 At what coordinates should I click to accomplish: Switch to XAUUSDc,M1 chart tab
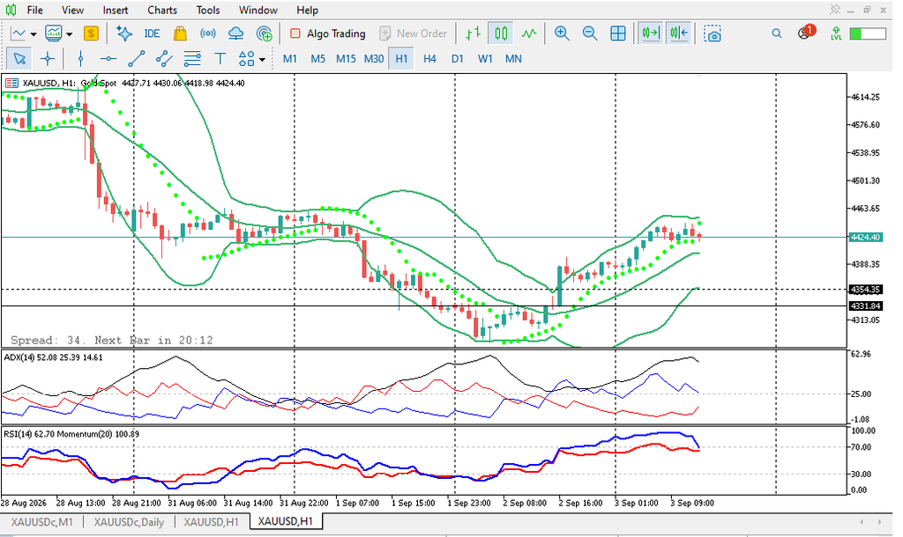pyautogui.click(x=42, y=521)
